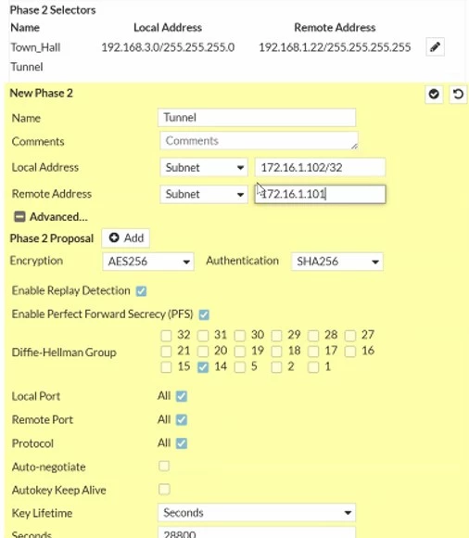Check Diffie-Hellman Group 31

(203, 335)
